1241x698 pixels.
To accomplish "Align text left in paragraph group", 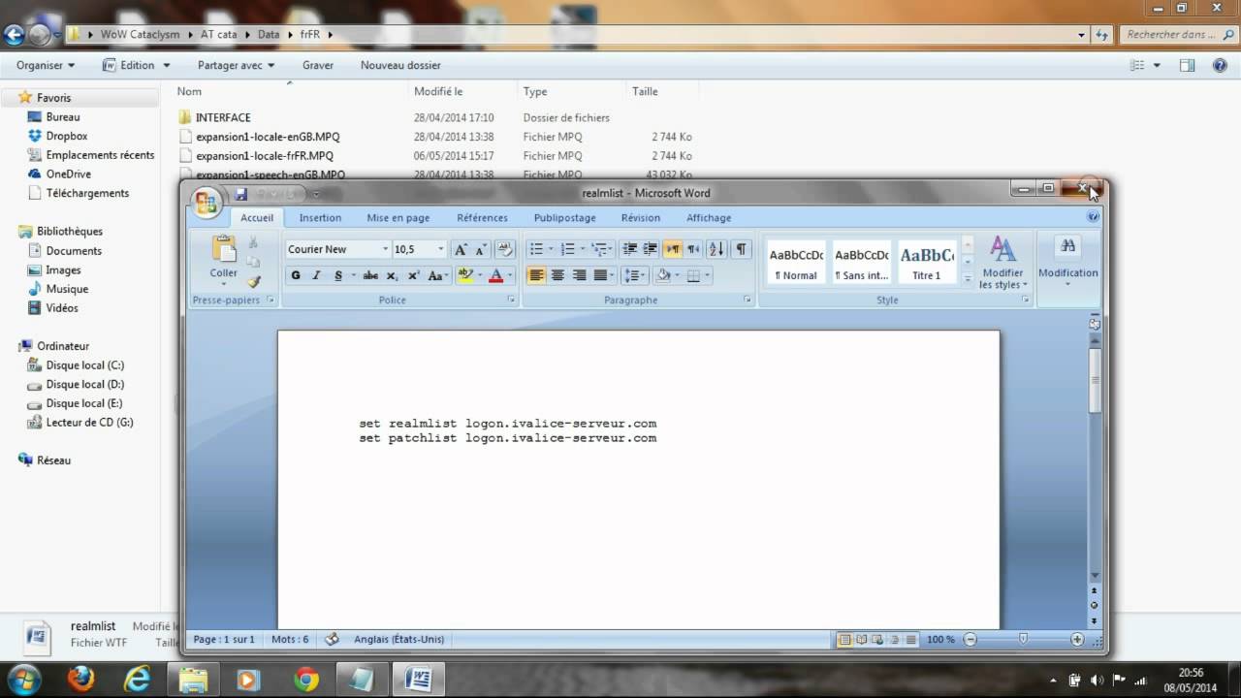I will pos(536,275).
